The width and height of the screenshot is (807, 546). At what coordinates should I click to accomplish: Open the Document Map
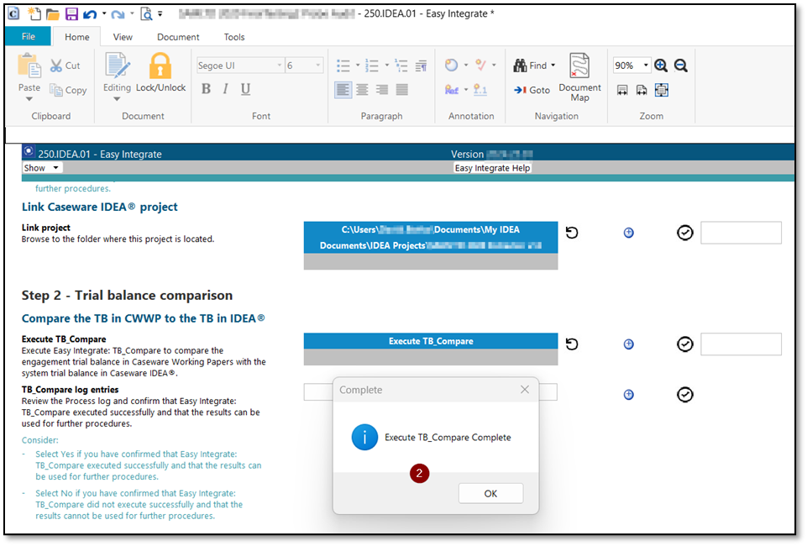580,76
